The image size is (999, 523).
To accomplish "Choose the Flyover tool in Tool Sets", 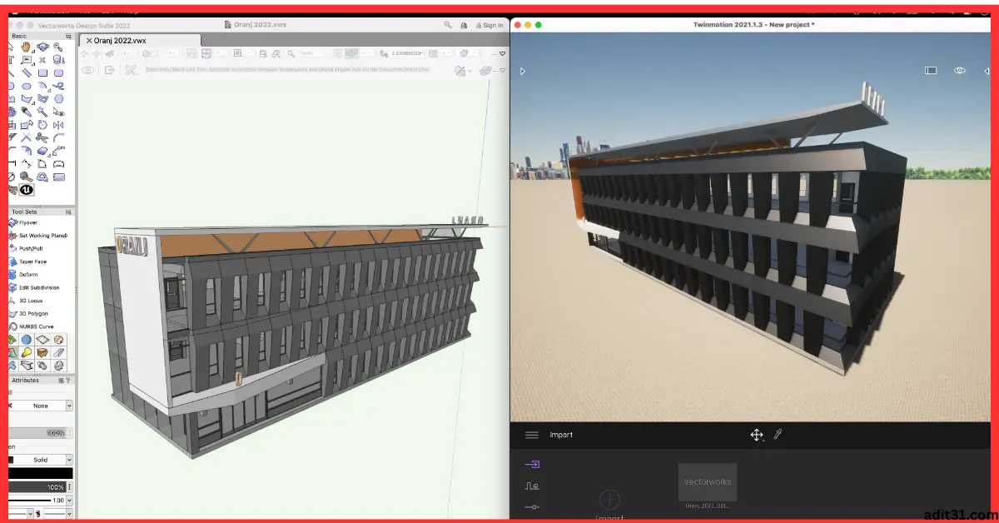I will (30, 222).
